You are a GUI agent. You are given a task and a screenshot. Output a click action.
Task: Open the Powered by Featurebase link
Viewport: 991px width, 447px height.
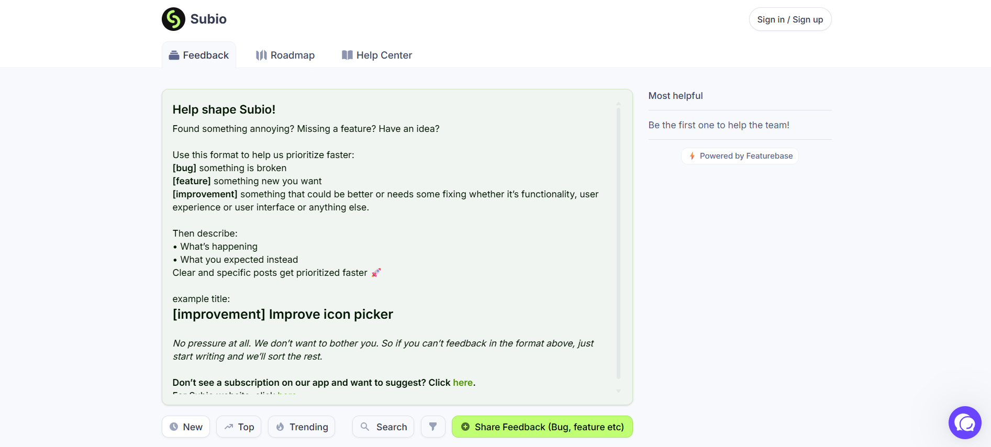point(740,156)
